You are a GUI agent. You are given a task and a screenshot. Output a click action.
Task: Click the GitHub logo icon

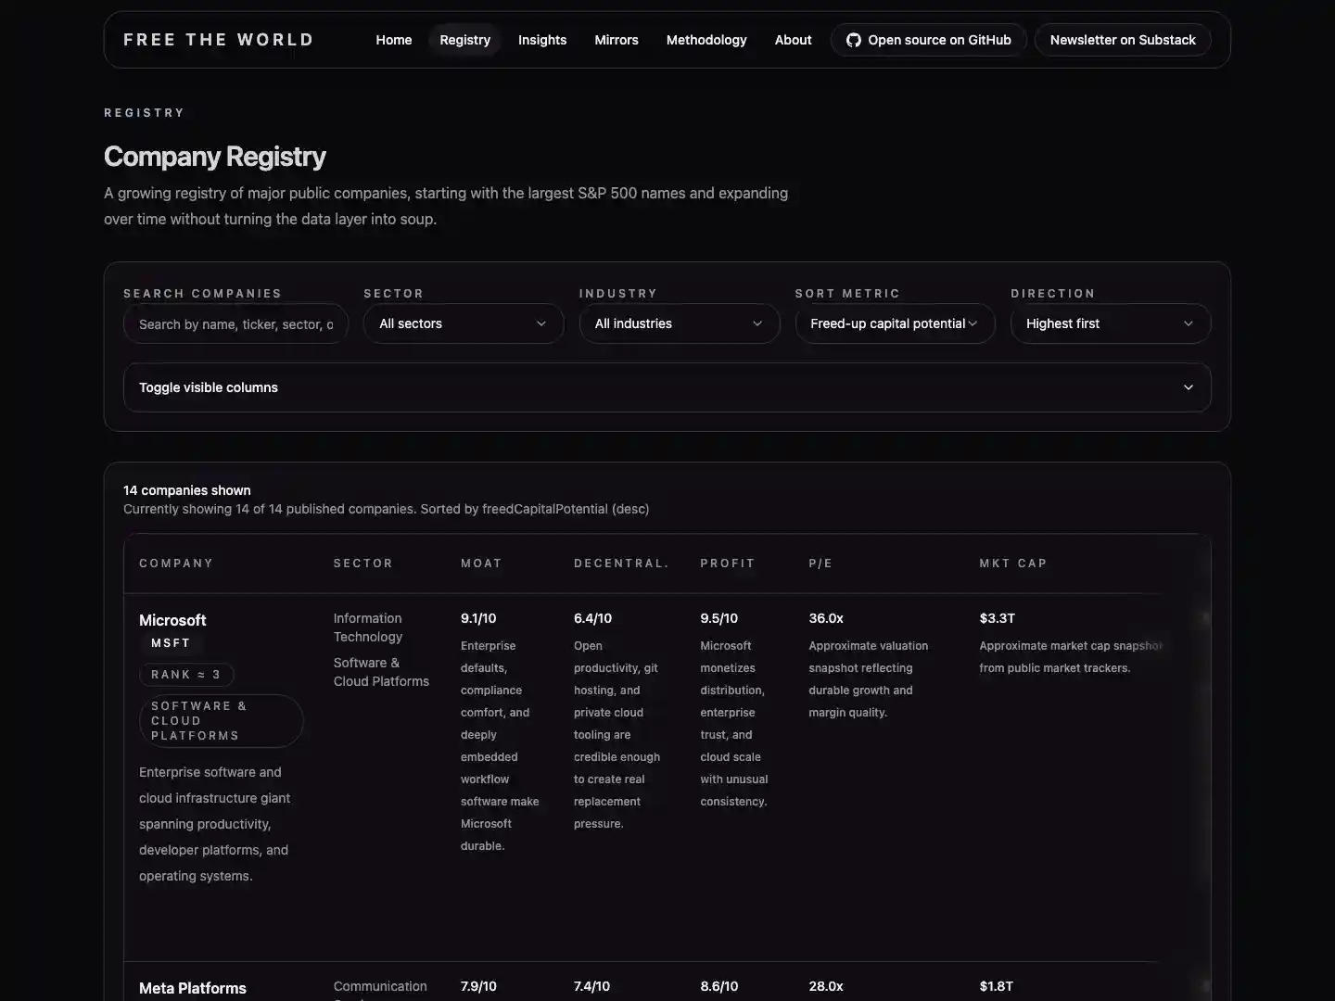pos(854,40)
